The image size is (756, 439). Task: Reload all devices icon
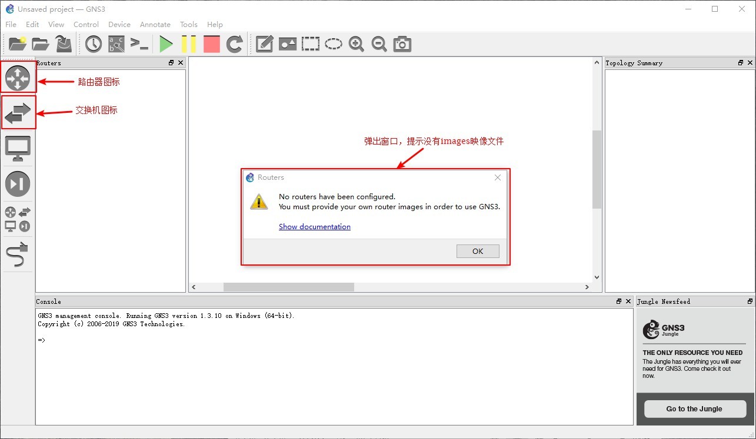click(235, 44)
